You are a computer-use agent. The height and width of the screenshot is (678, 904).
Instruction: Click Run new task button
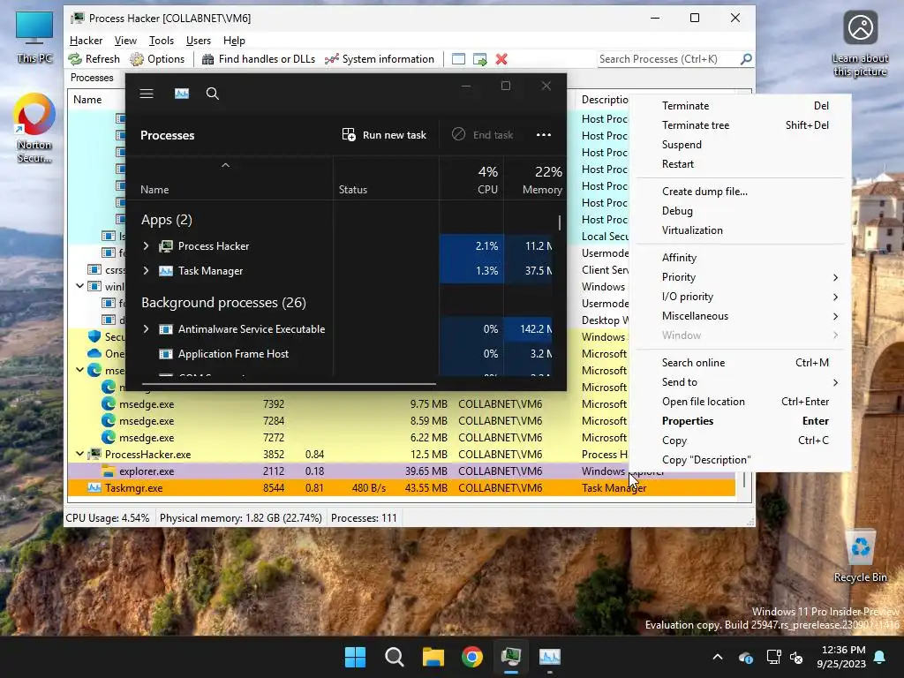coord(384,135)
